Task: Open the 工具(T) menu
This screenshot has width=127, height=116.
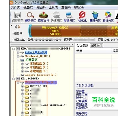Action: click(53, 7)
